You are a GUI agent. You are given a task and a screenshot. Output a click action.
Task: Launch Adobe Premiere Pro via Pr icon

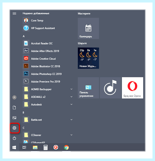pyautogui.click(x=26, y=81)
